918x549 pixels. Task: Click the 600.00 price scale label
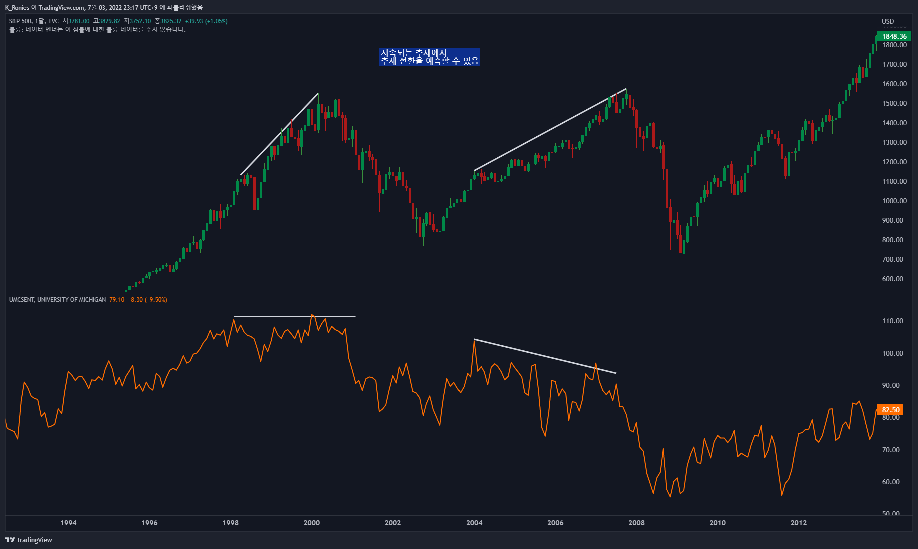(x=893, y=279)
